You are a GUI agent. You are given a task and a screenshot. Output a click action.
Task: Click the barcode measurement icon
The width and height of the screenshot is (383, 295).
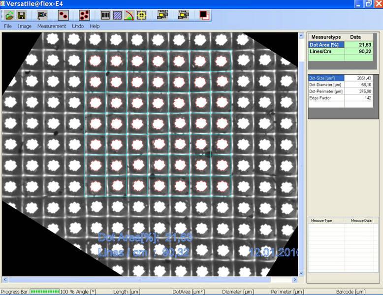[105, 15]
